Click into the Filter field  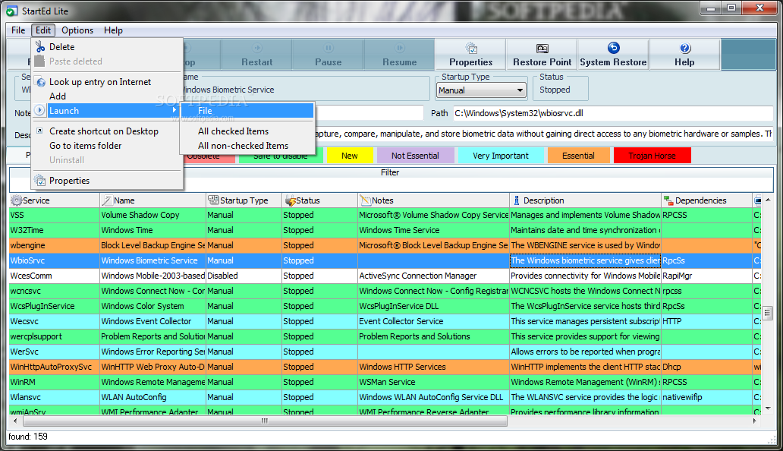pos(391,184)
